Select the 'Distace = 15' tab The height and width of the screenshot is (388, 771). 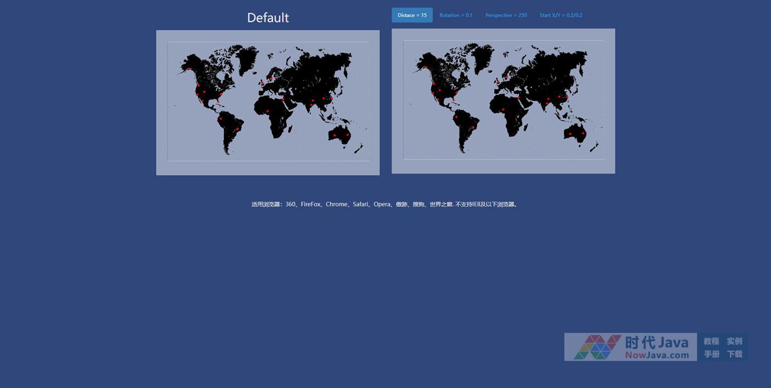coord(412,15)
